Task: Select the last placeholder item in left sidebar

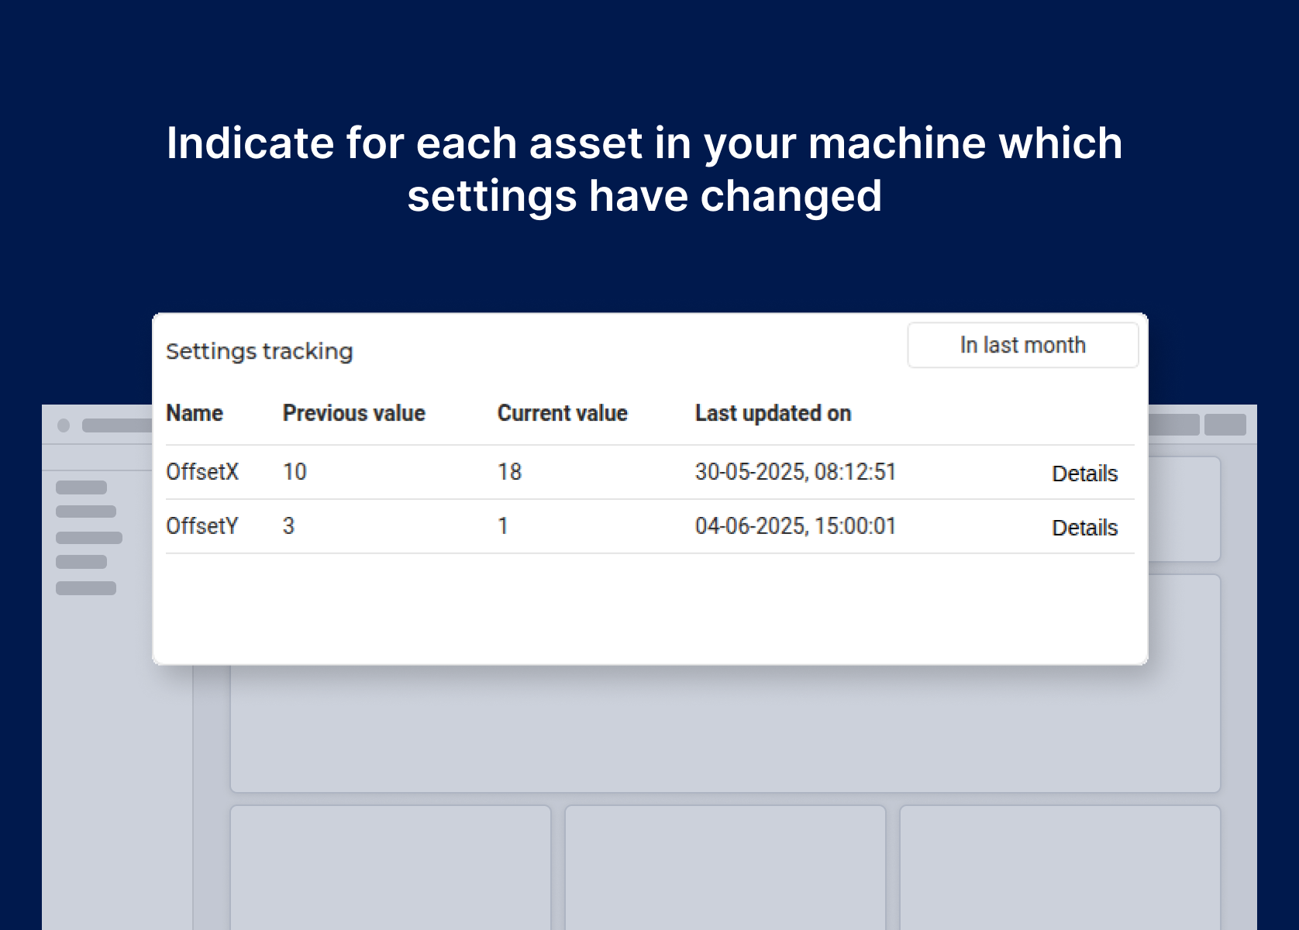Action: (x=86, y=588)
